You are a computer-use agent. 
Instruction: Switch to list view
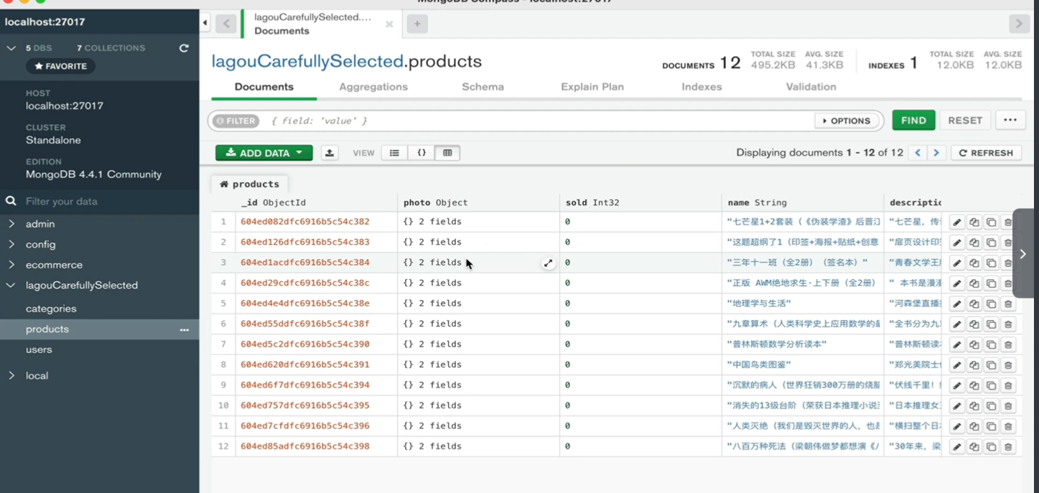tap(394, 153)
